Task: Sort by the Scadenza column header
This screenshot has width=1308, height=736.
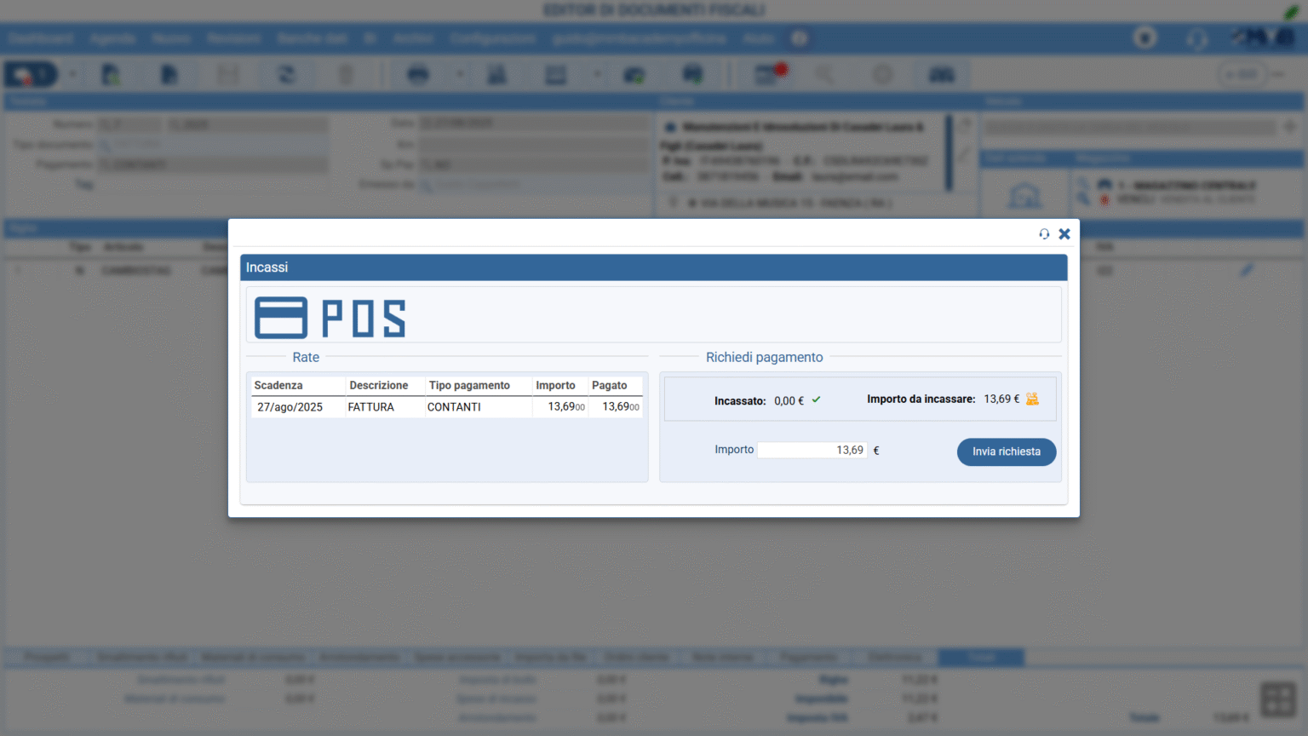Action: coord(278,386)
